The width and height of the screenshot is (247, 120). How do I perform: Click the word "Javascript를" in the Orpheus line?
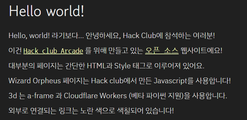pos(173,81)
